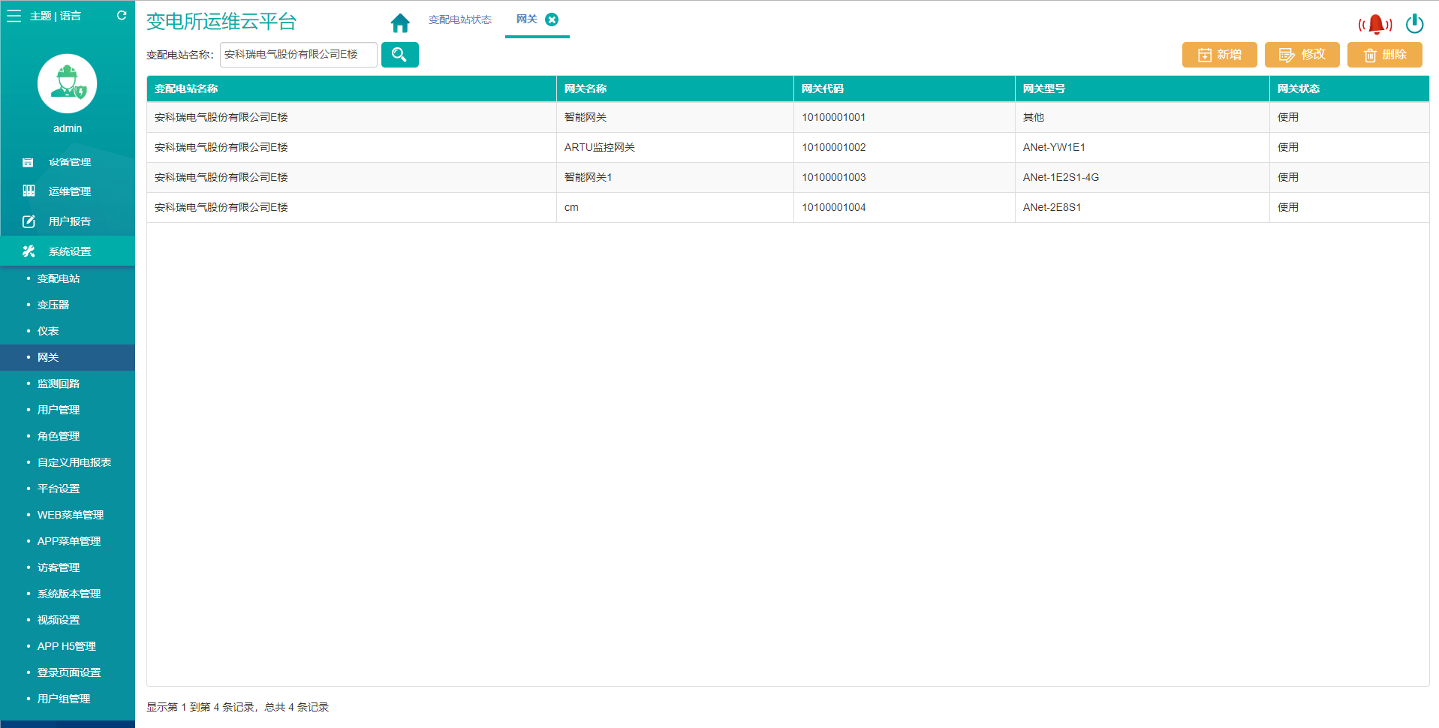
Task: Click the power logout icon
Action: click(1414, 24)
